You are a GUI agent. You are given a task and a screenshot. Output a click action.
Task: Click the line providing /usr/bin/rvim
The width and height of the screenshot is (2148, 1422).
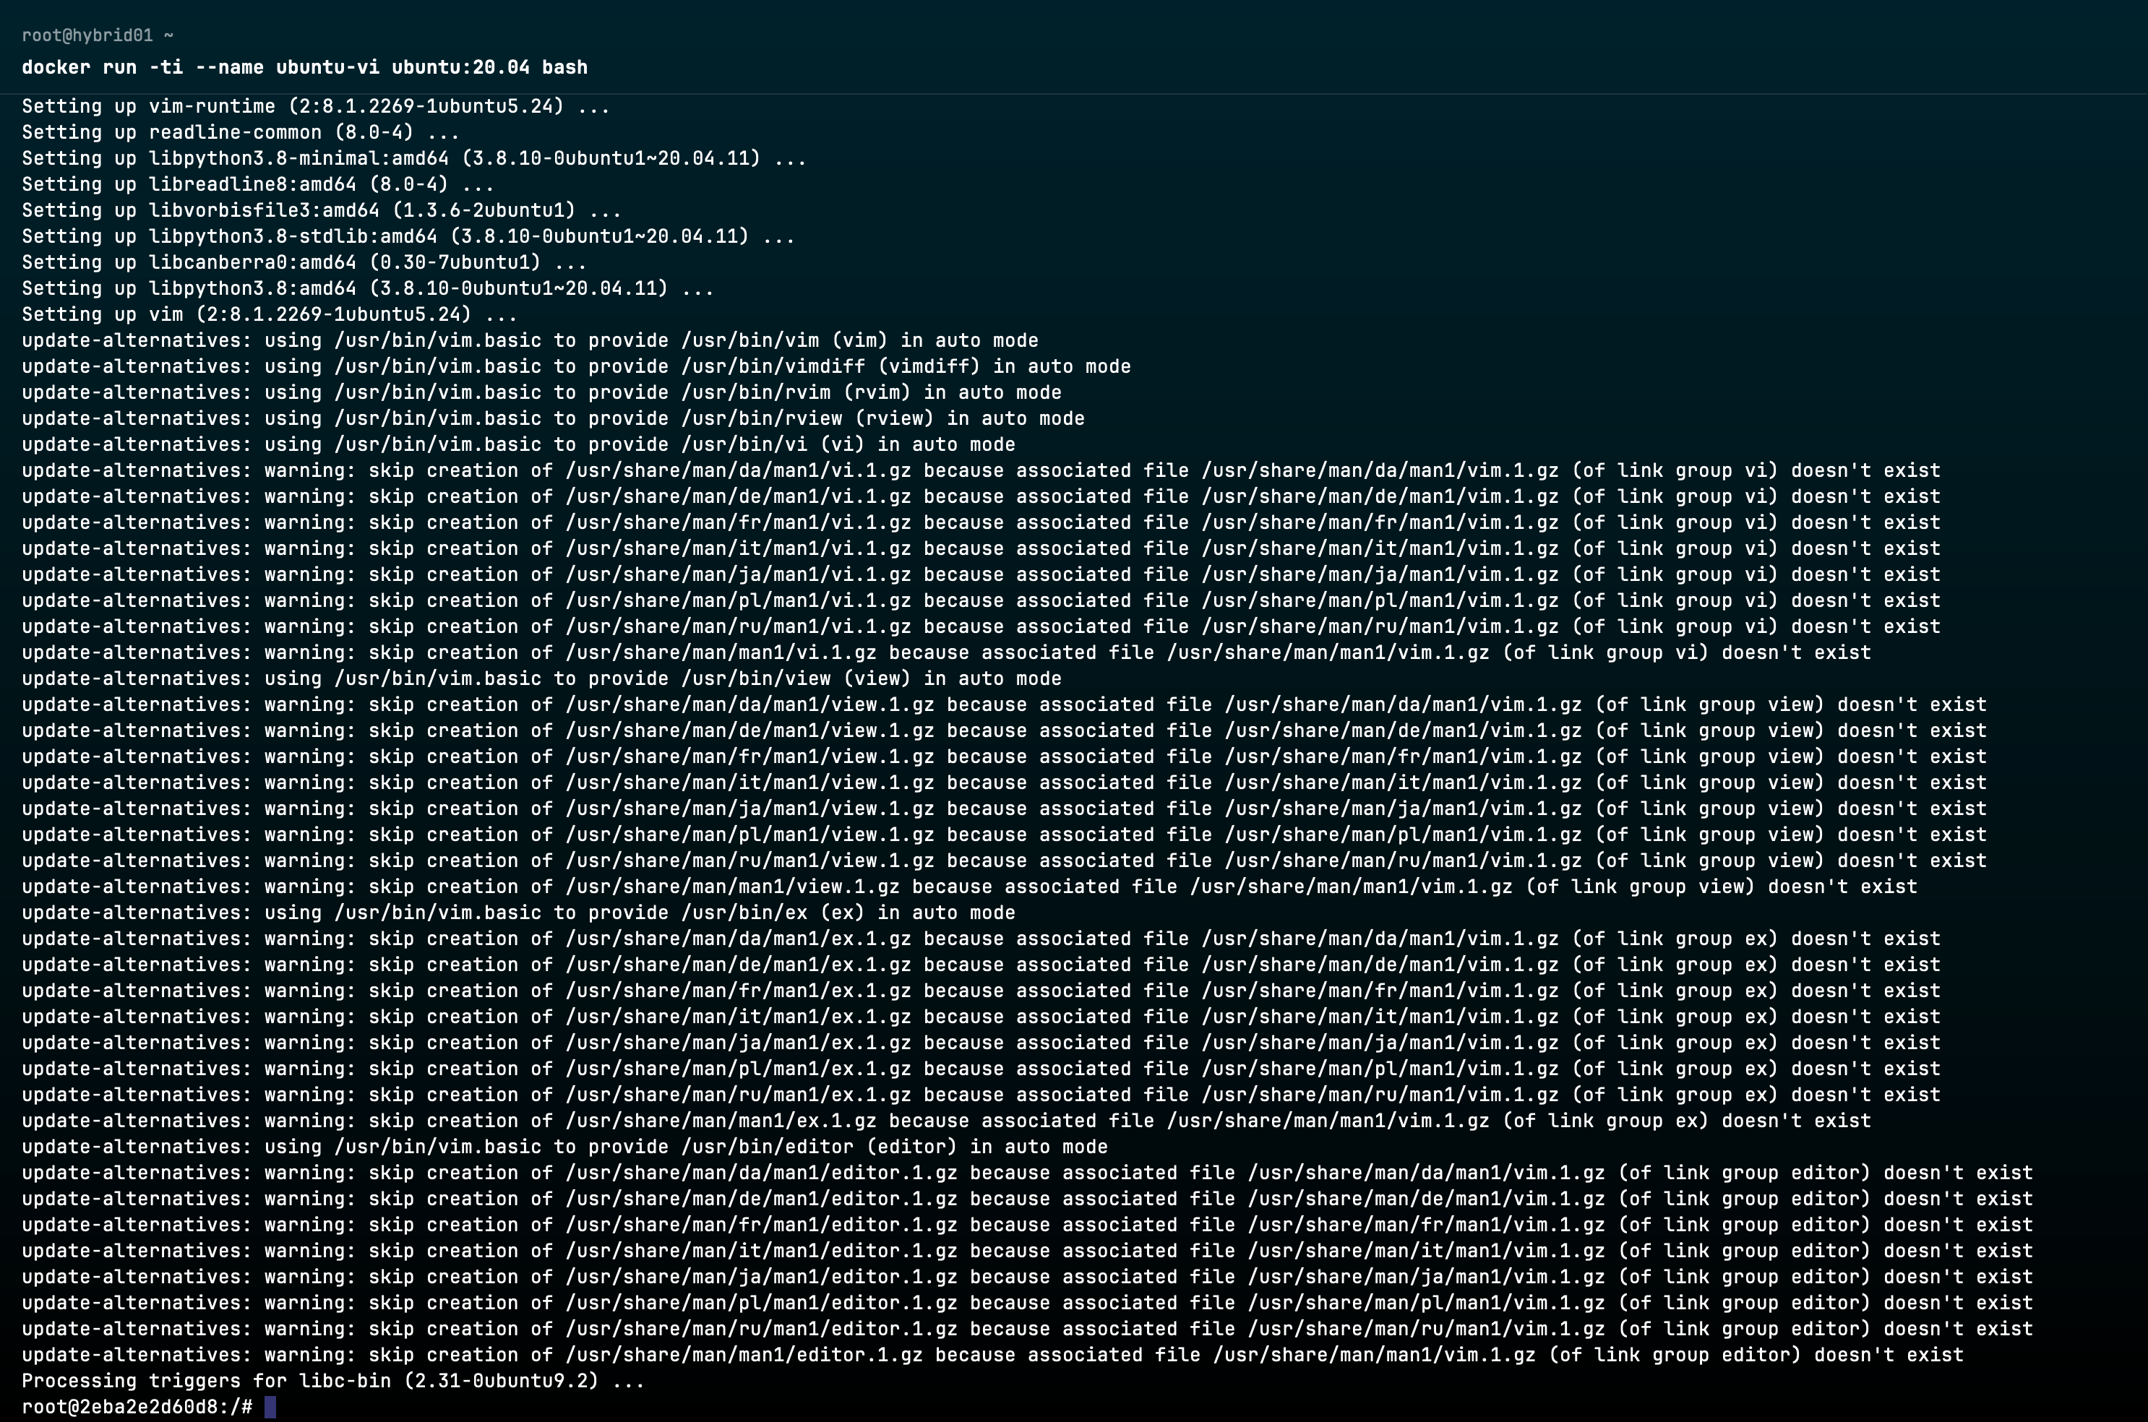click(541, 392)
